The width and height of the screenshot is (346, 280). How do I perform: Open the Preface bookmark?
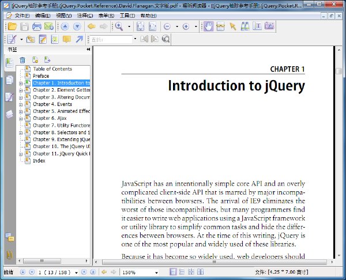(x=41, y=76)
